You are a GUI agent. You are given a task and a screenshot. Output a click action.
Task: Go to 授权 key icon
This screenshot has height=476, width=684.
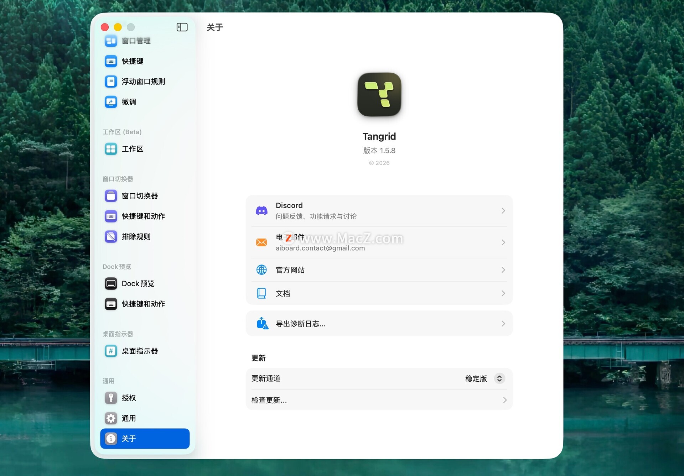click(111, 398)
